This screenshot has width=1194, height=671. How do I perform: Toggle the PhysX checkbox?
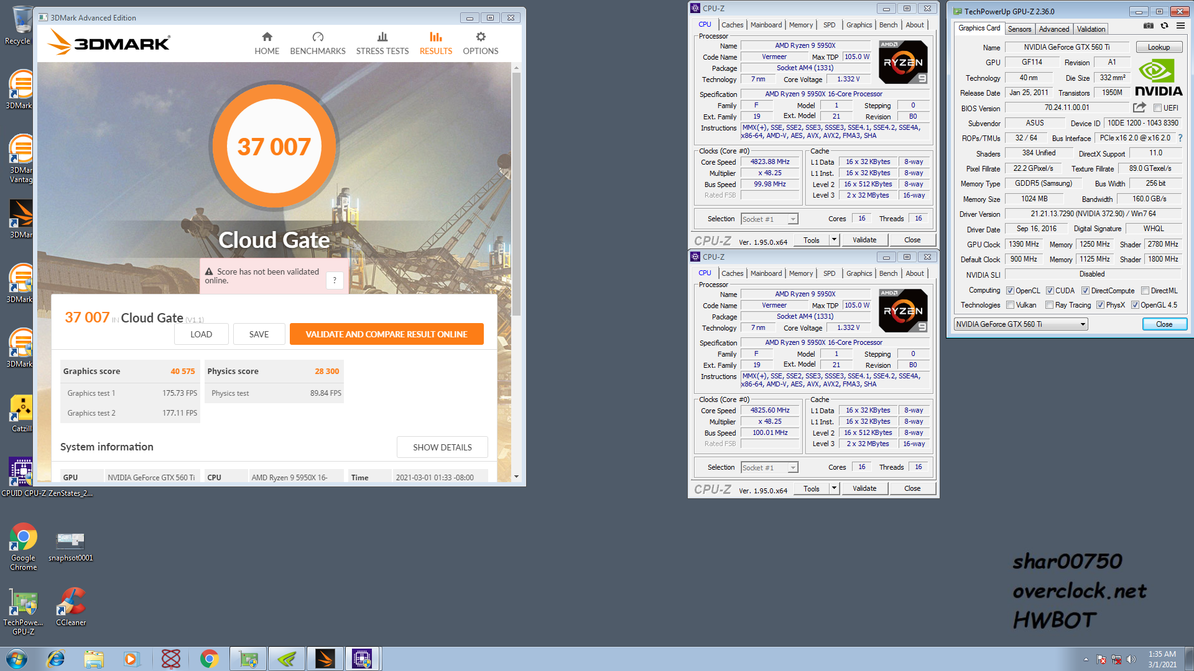pyautogui.click(x=1100, y=305)
